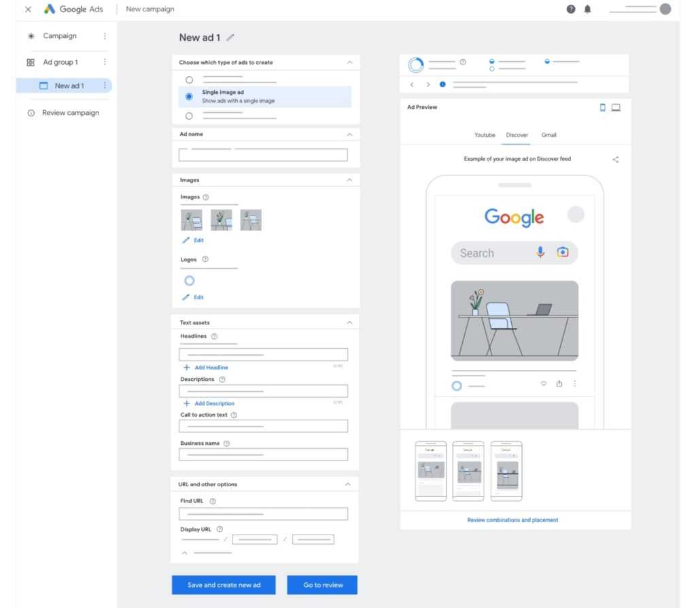The image size is (696, 608).
Task: Select the third ad type radio option
Action: coord(189,116)
